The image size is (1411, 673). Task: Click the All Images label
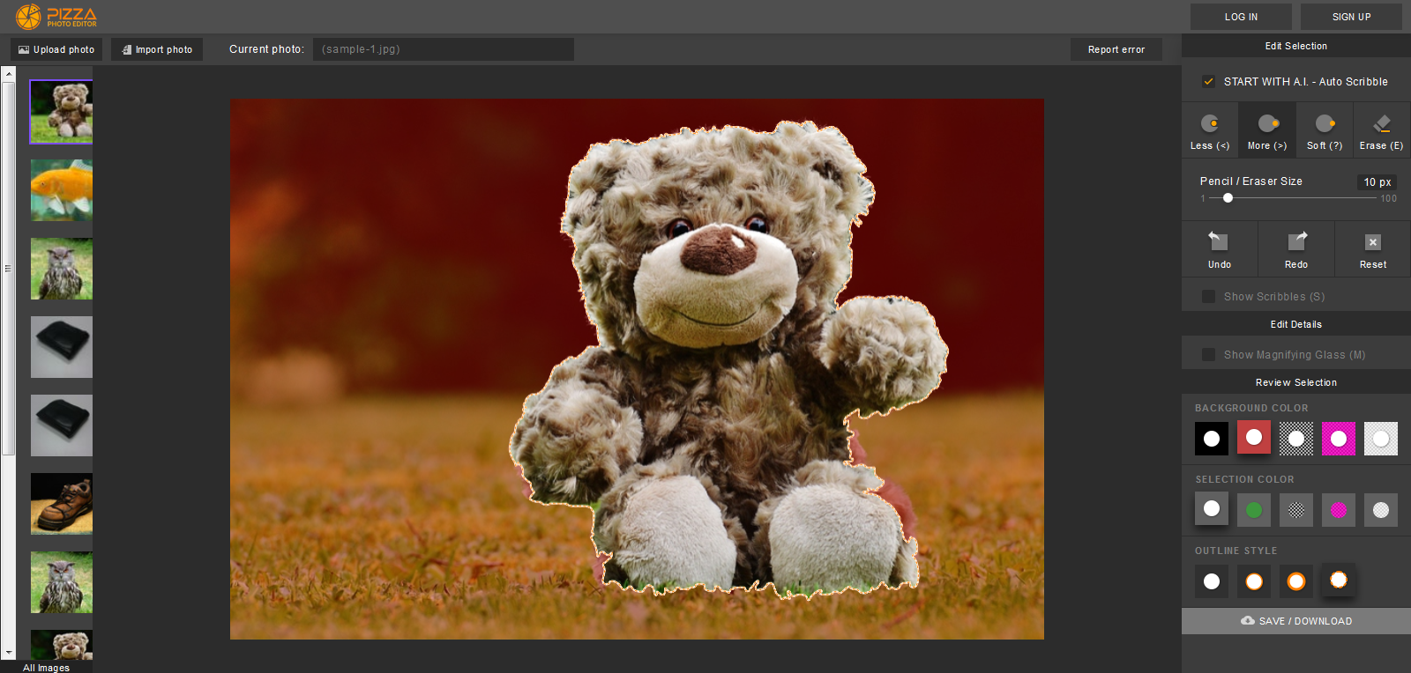click(x=46, y=668)
